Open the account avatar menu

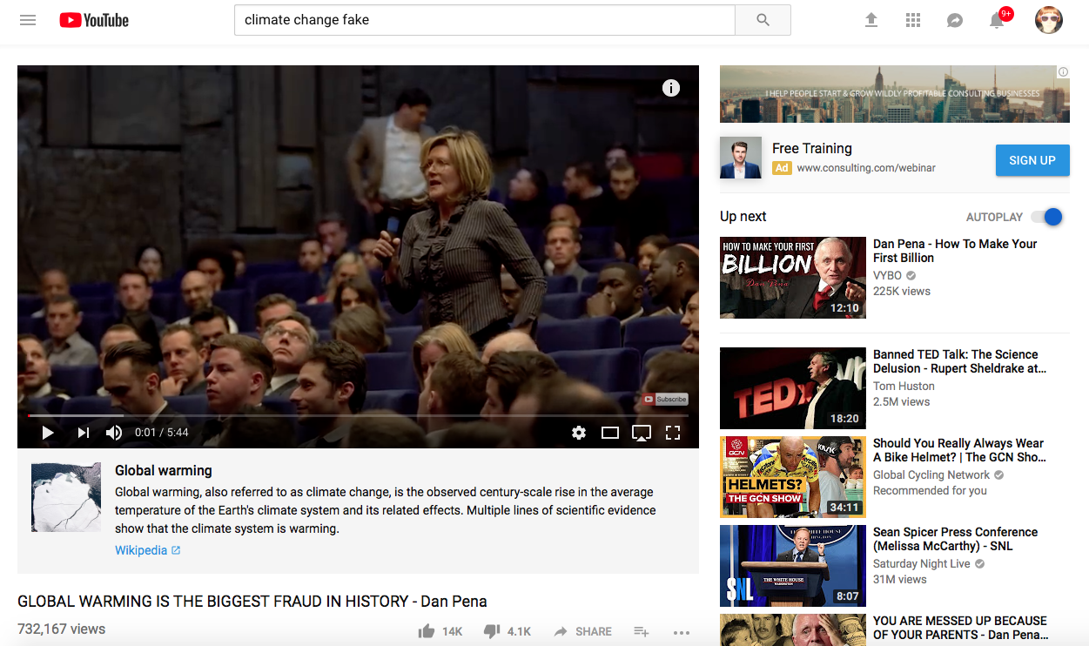[1049, 20]
